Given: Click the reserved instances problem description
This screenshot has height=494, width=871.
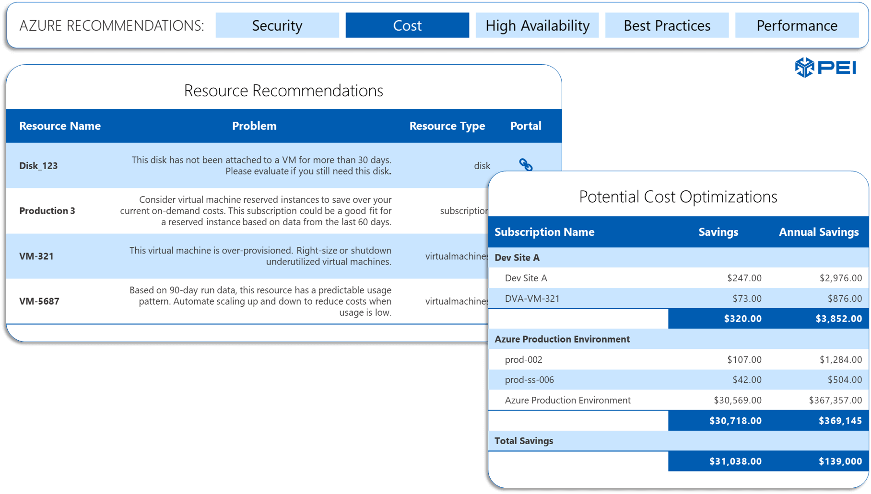Looking at the screenshot, I should (x=256, y=211).
